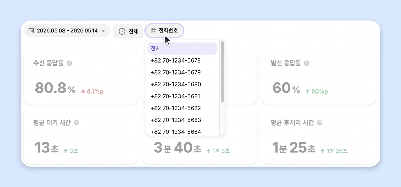This screenshot has height=187, width=401.
Task: Open the 2026.05.08 - 2026.05.14 date picker
Action: pyautogui.click(x=67, y=31)
